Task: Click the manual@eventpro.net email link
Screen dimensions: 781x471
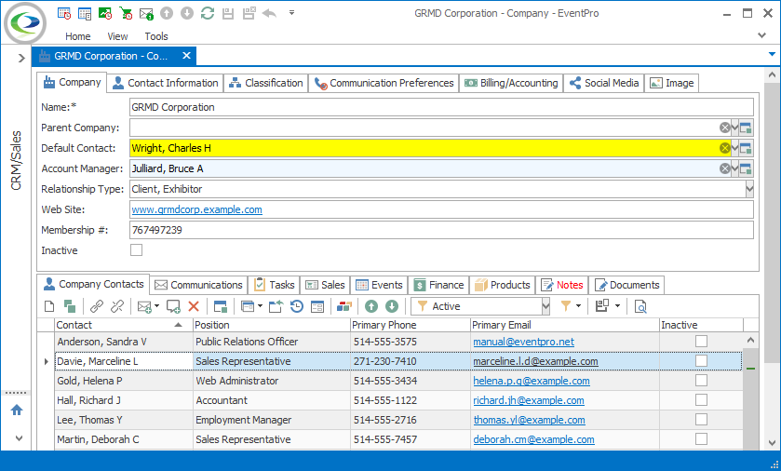Action: pos(523,342)
